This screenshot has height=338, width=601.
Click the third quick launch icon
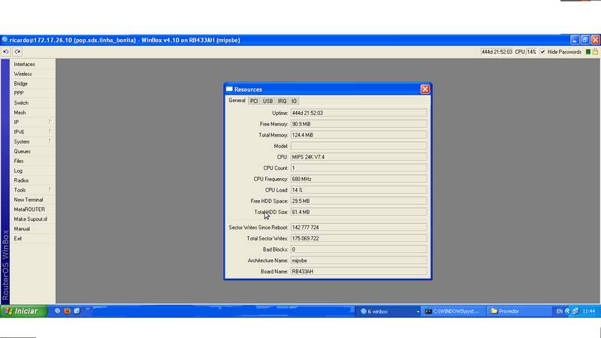[77, 311]
